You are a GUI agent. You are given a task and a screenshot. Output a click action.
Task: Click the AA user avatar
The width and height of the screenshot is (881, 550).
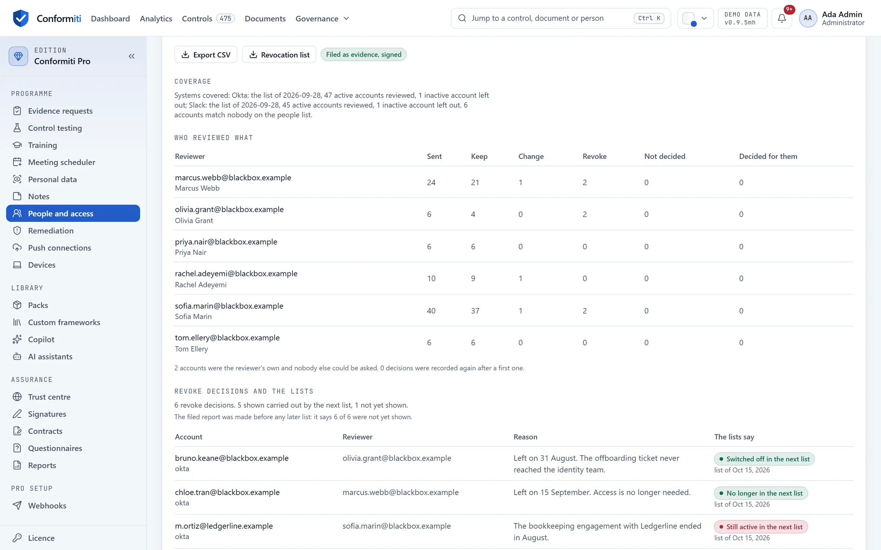coord(808,18)
